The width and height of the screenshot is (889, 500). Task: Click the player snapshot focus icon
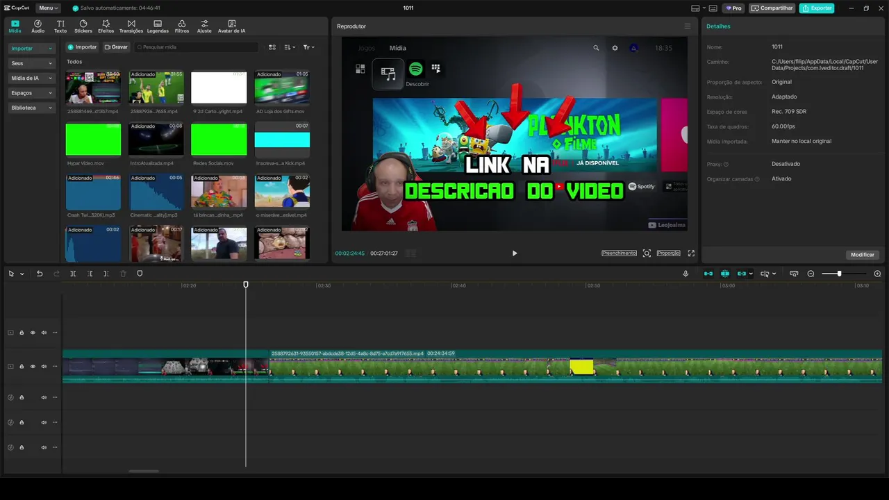coord(647,253)
